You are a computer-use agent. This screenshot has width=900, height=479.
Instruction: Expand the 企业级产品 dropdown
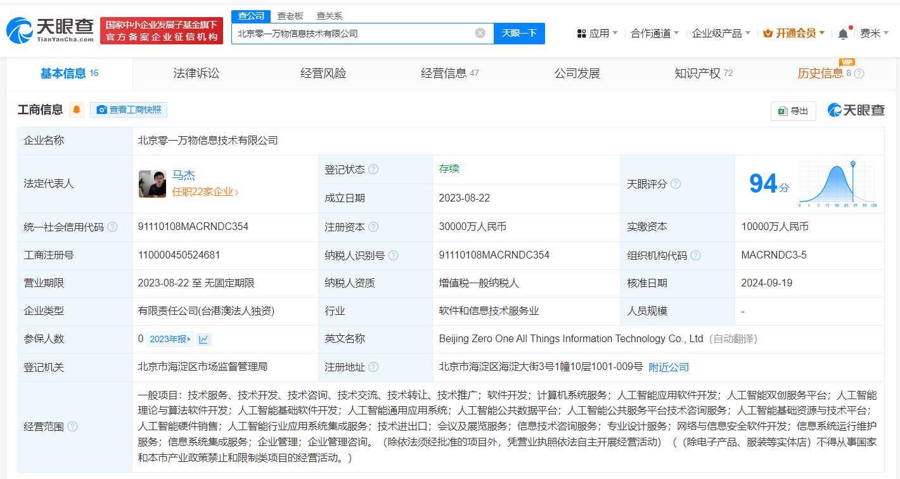(x=721, y=33)
